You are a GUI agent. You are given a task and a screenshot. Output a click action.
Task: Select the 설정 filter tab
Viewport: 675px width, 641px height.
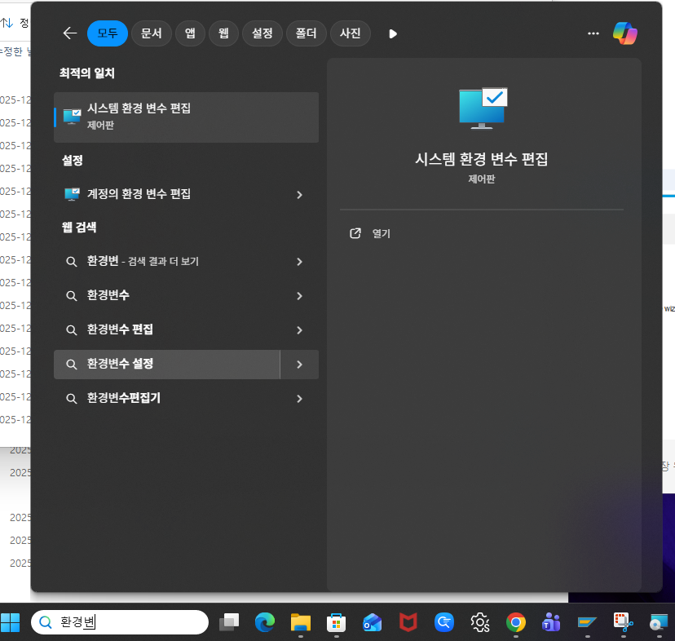click(x=262, y=33)
